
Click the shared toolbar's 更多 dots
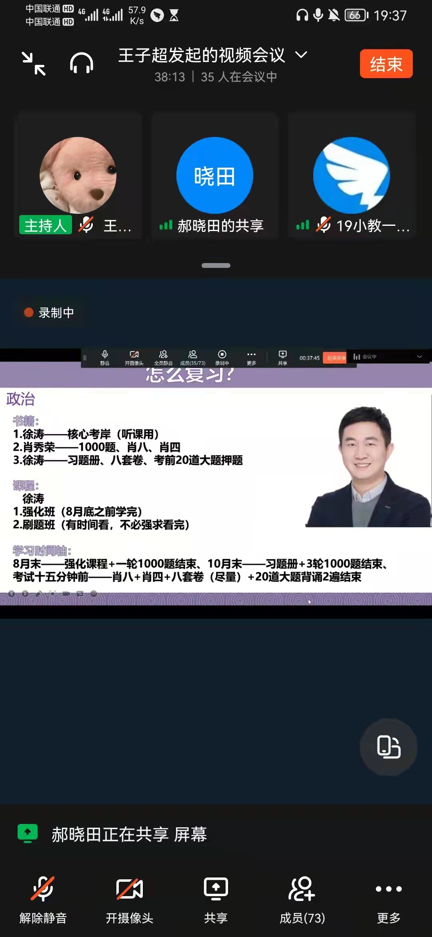coord(251,358)
